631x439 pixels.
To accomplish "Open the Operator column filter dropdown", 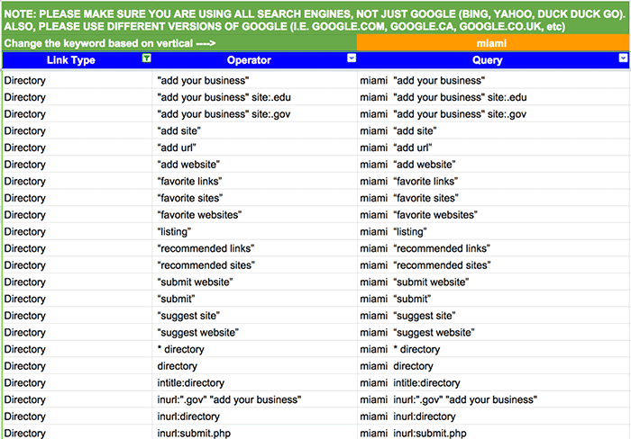I will pos(352,58).
